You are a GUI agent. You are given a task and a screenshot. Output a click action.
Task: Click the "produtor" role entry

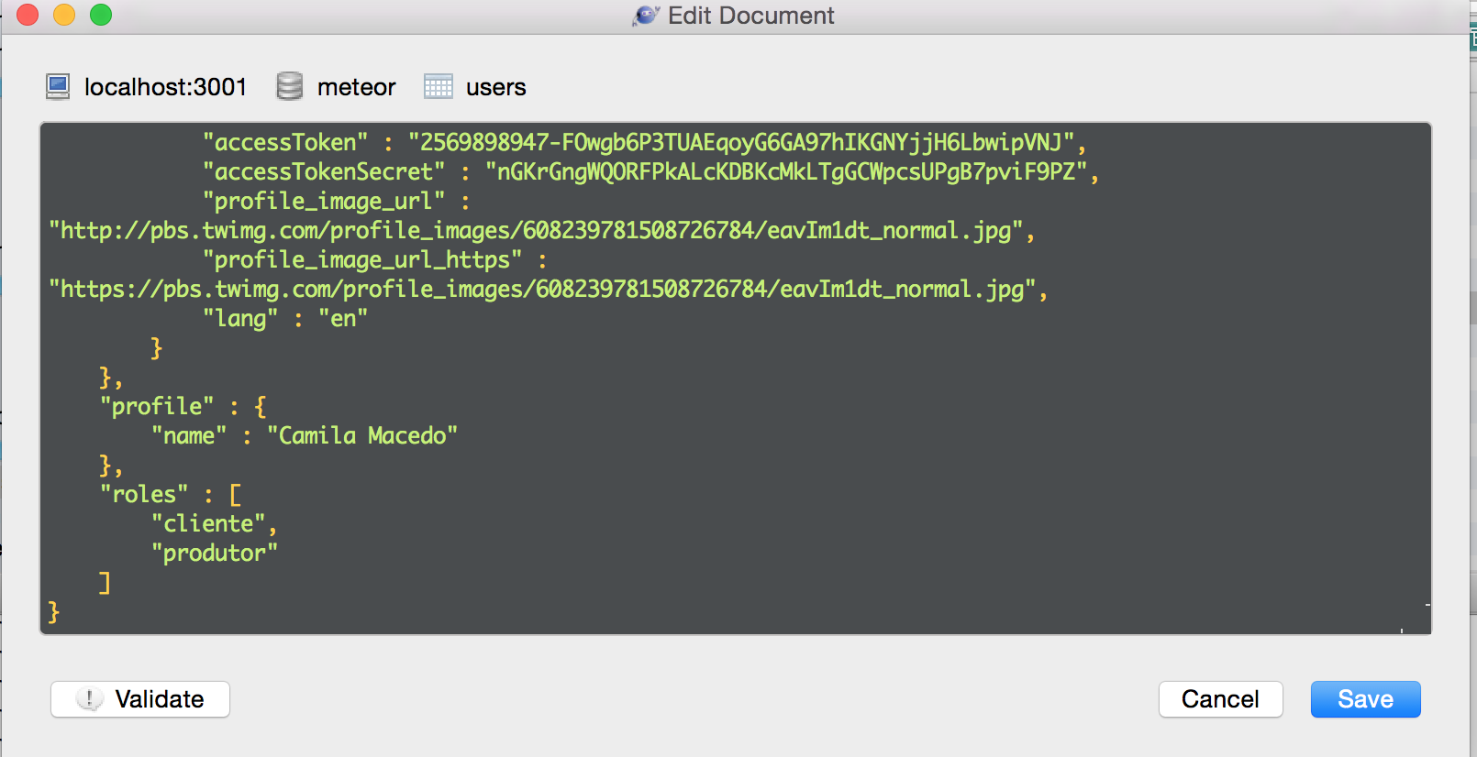[x=214, y=554]
